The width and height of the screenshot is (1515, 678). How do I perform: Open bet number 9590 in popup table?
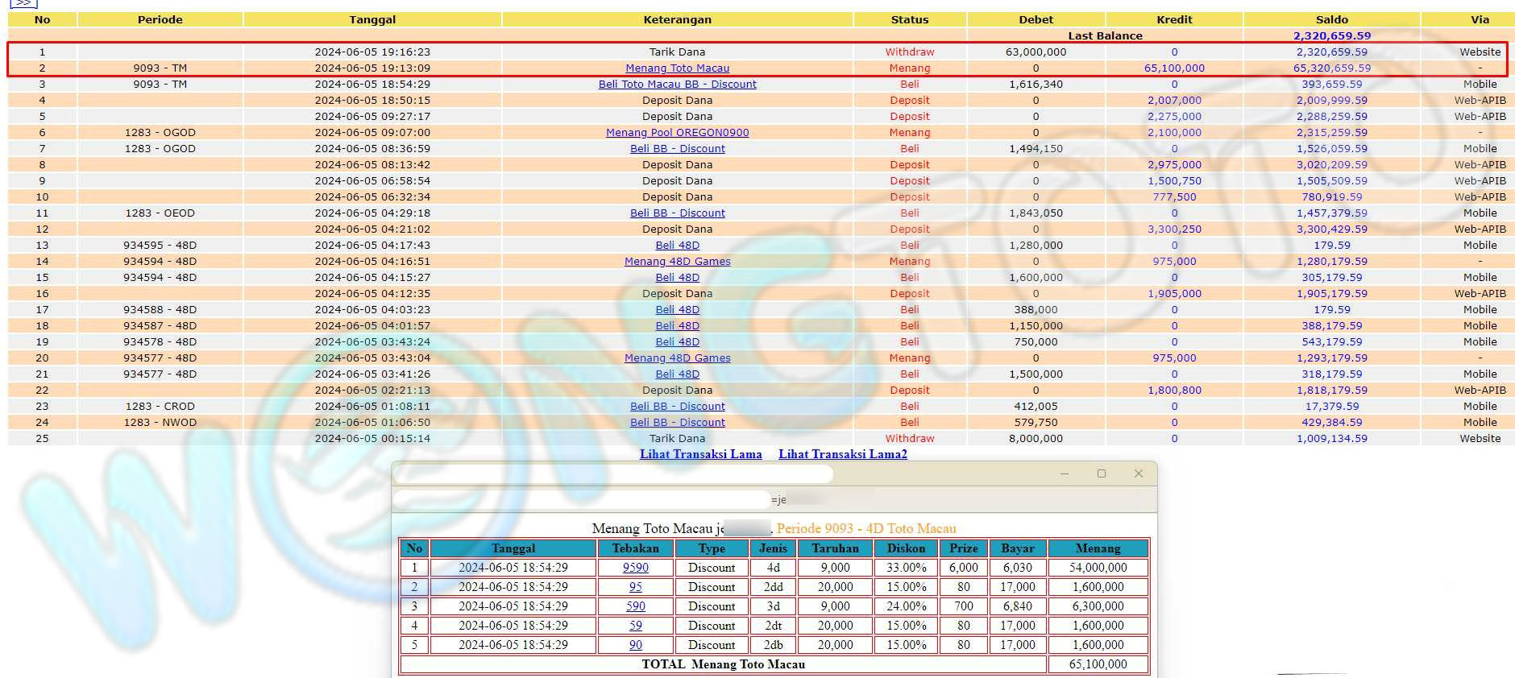tap(635, 568)
